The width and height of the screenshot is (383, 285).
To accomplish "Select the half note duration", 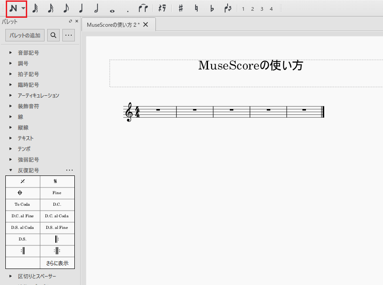I will pos(97,8).
